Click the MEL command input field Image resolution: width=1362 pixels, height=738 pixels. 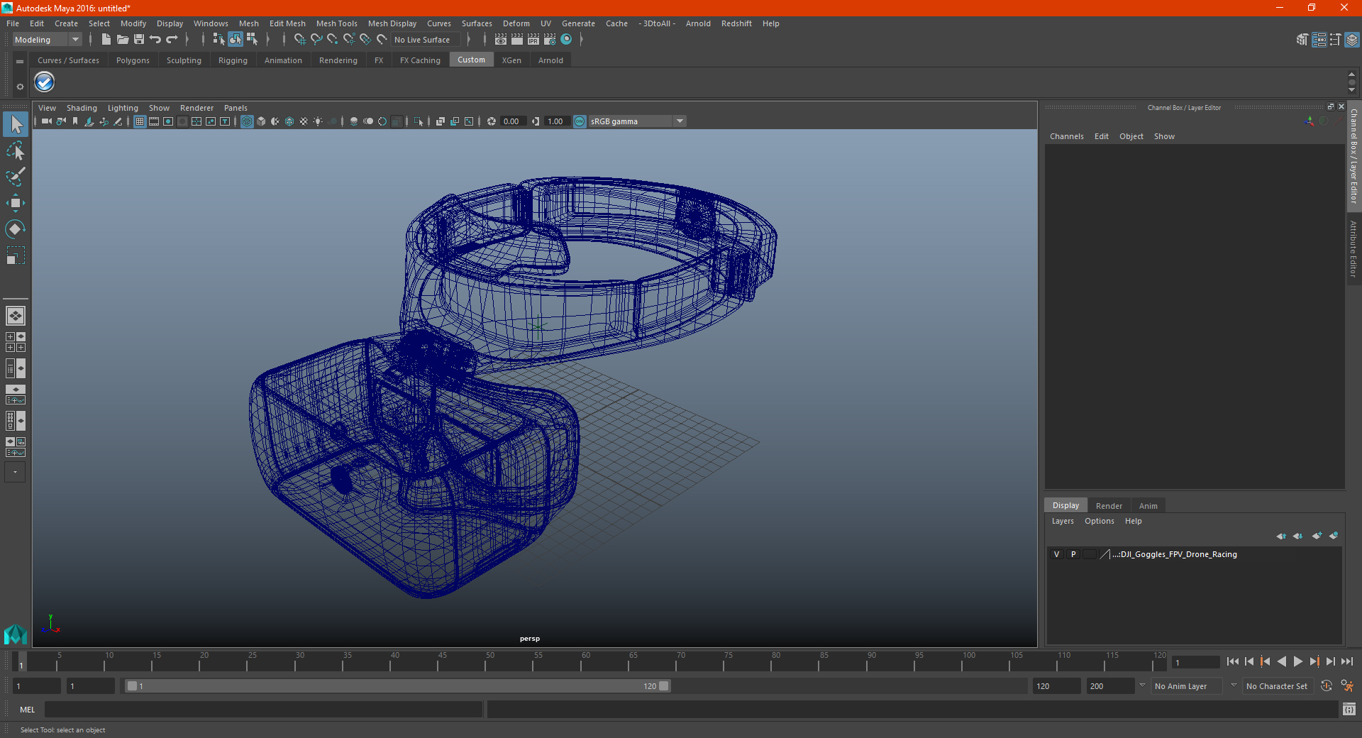263,710
